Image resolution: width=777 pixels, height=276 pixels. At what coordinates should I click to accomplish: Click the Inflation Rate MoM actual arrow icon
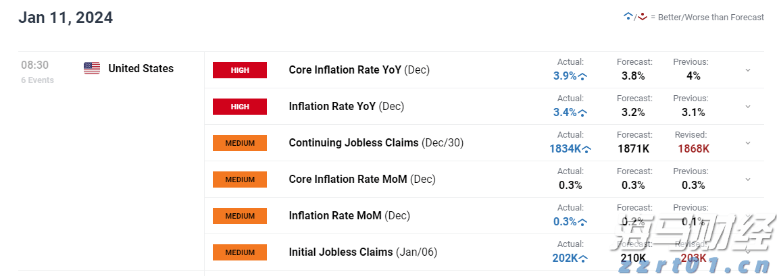coord(583,223)
